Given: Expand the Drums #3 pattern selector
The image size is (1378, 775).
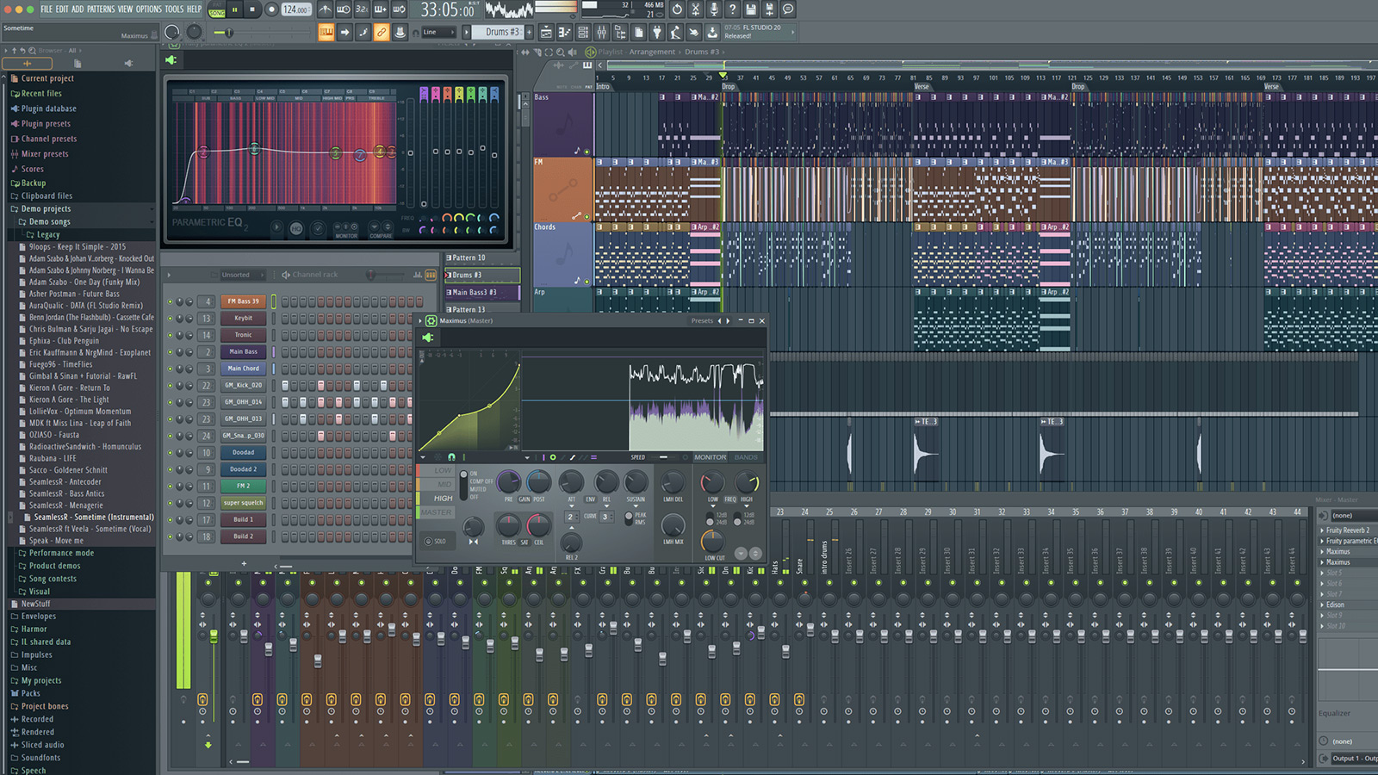Looking at the screenshot, I should pos(469,33).
